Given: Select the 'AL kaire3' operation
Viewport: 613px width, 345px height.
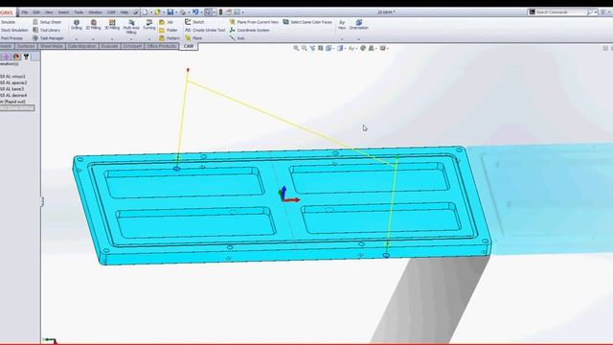Looking at the screenshot, I should click(12, 89).
